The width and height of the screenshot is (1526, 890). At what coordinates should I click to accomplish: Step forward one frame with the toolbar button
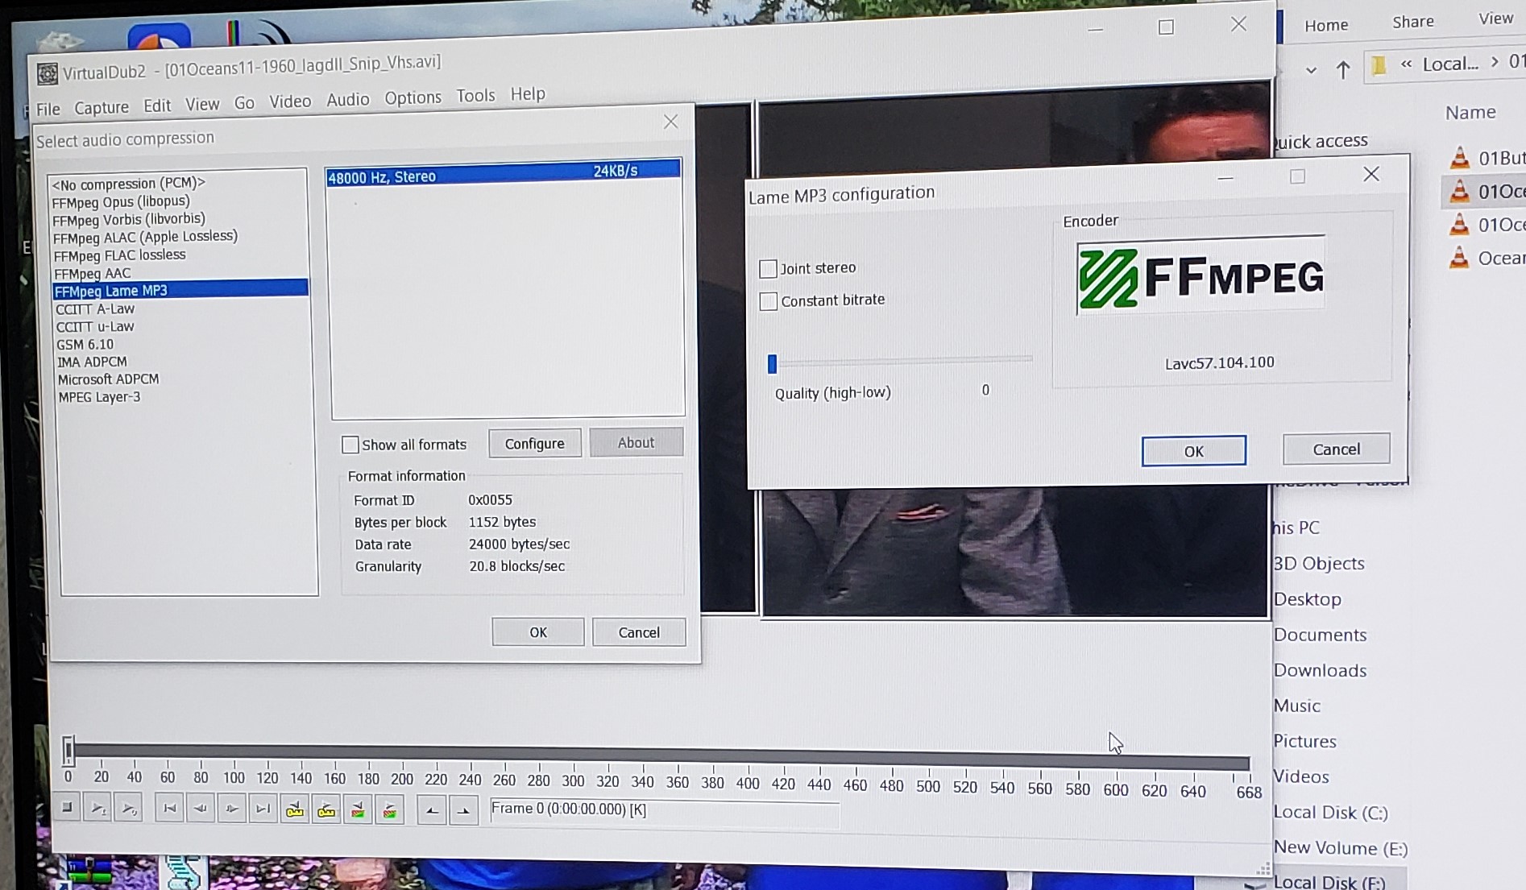[232, 809]
